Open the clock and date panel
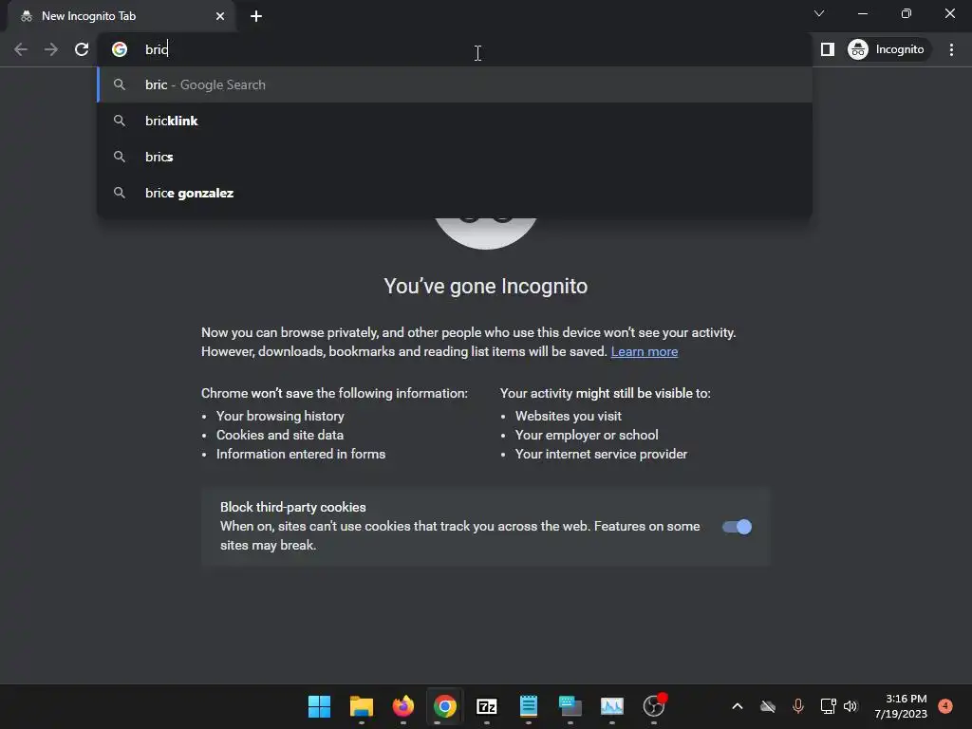 901,706
